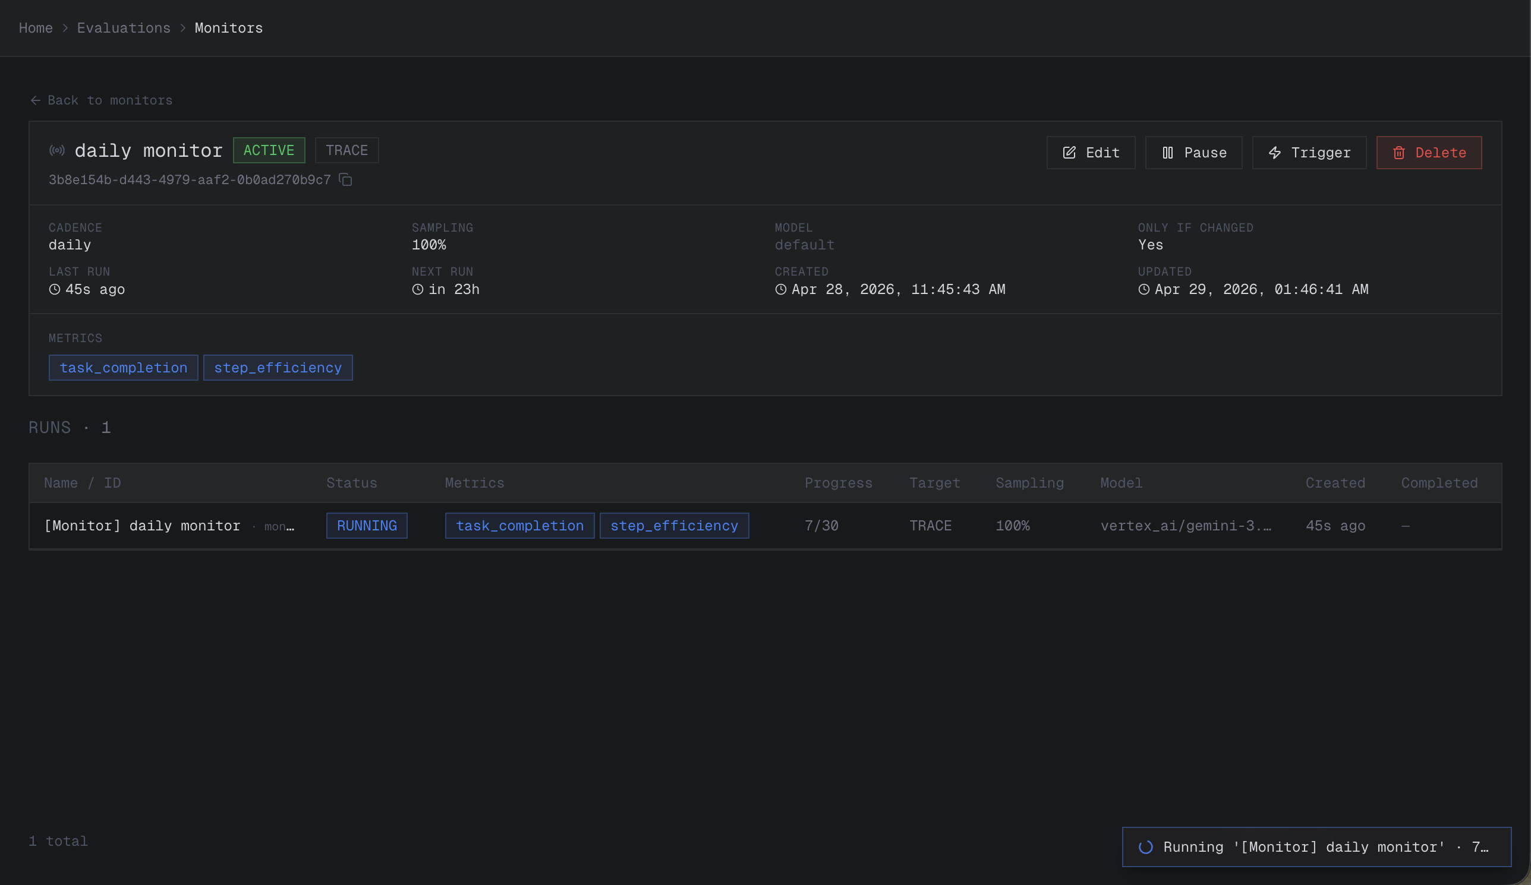Select the task_completion chip under Metrics
This screenshot has height=885, width=1531.
pos(124,368)
